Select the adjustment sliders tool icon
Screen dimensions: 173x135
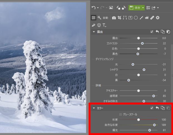[93, 18]
